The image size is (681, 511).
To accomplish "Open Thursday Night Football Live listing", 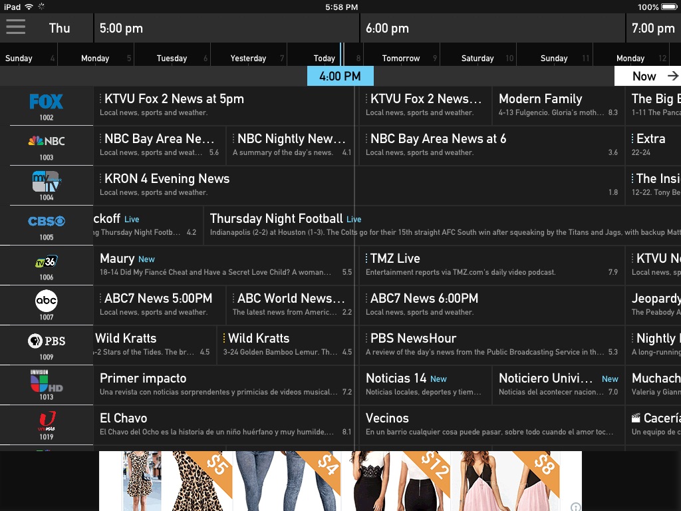I will pyautogui.click(x=442, y=226).
